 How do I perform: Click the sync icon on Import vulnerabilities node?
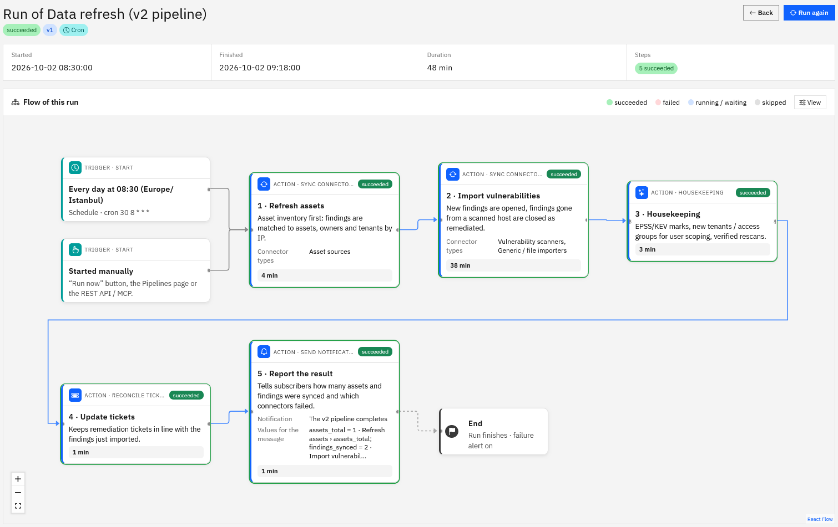coord(453,174)
